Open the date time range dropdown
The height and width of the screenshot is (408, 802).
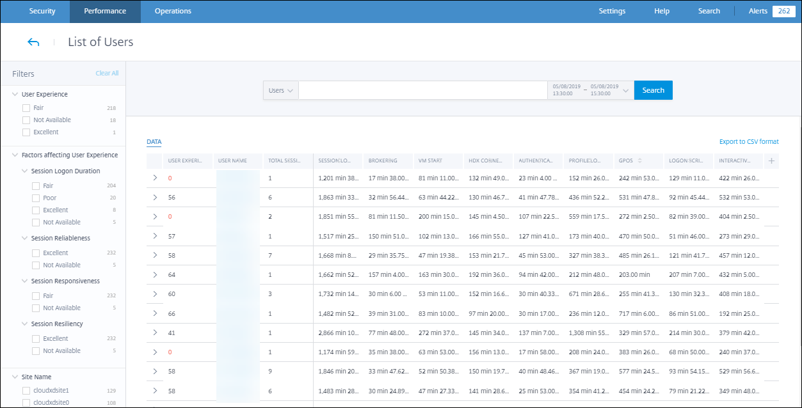[625, 91]
